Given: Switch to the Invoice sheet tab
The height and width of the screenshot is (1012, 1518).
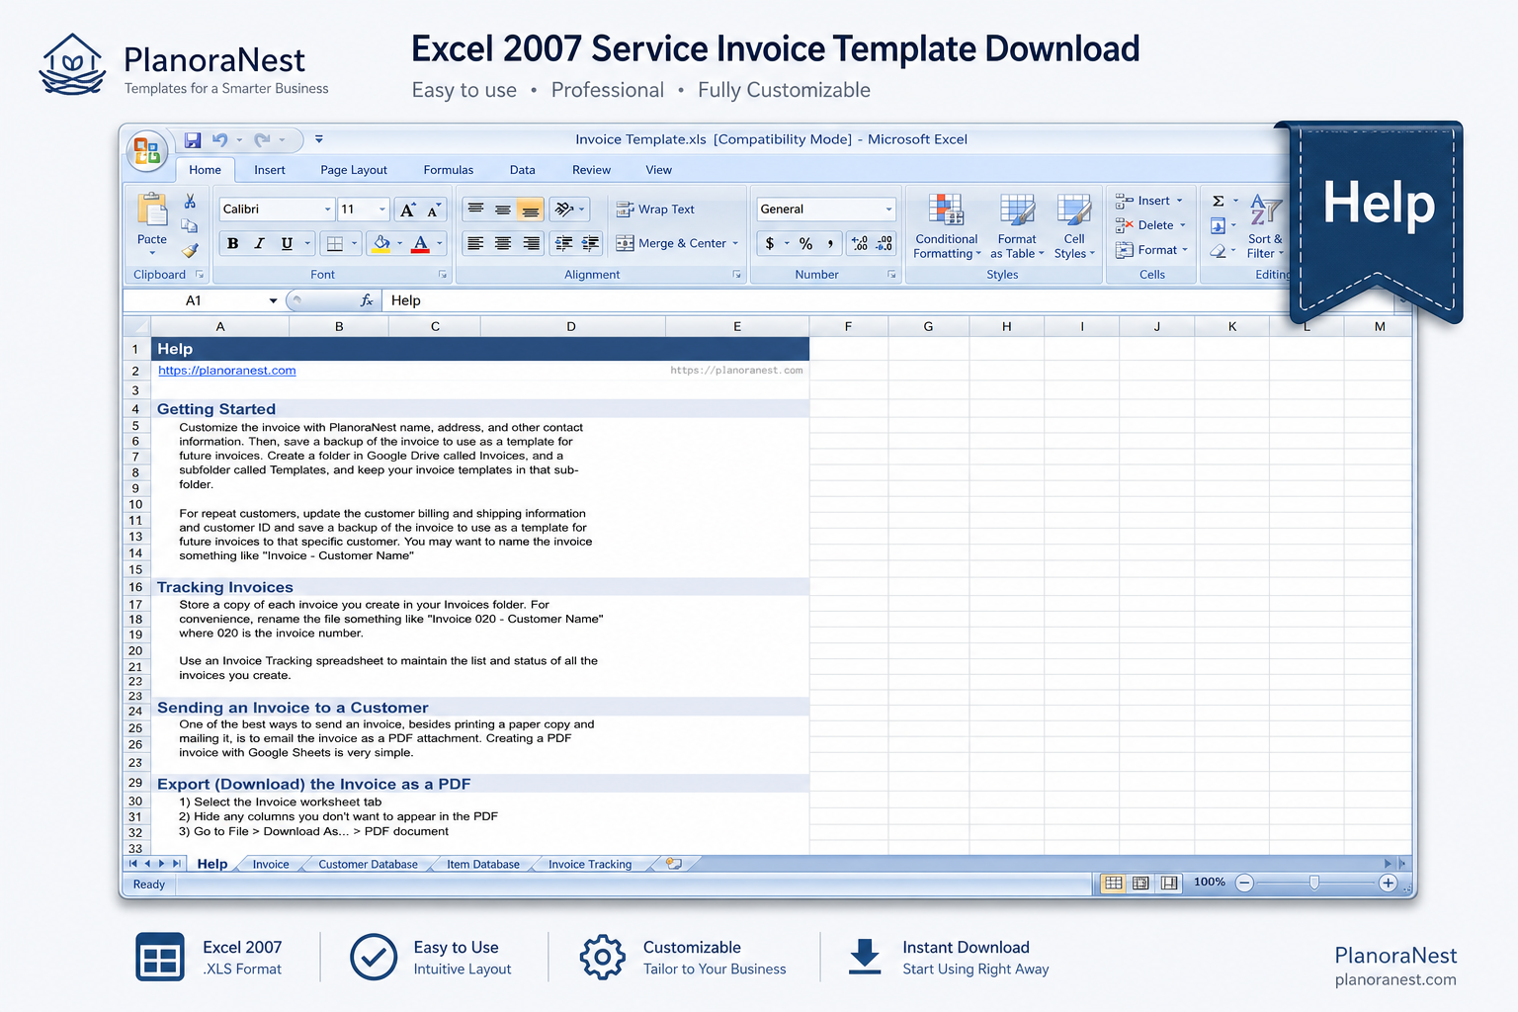Looking at the screenshot, I should pyautogui.click(x=271, y=864).
